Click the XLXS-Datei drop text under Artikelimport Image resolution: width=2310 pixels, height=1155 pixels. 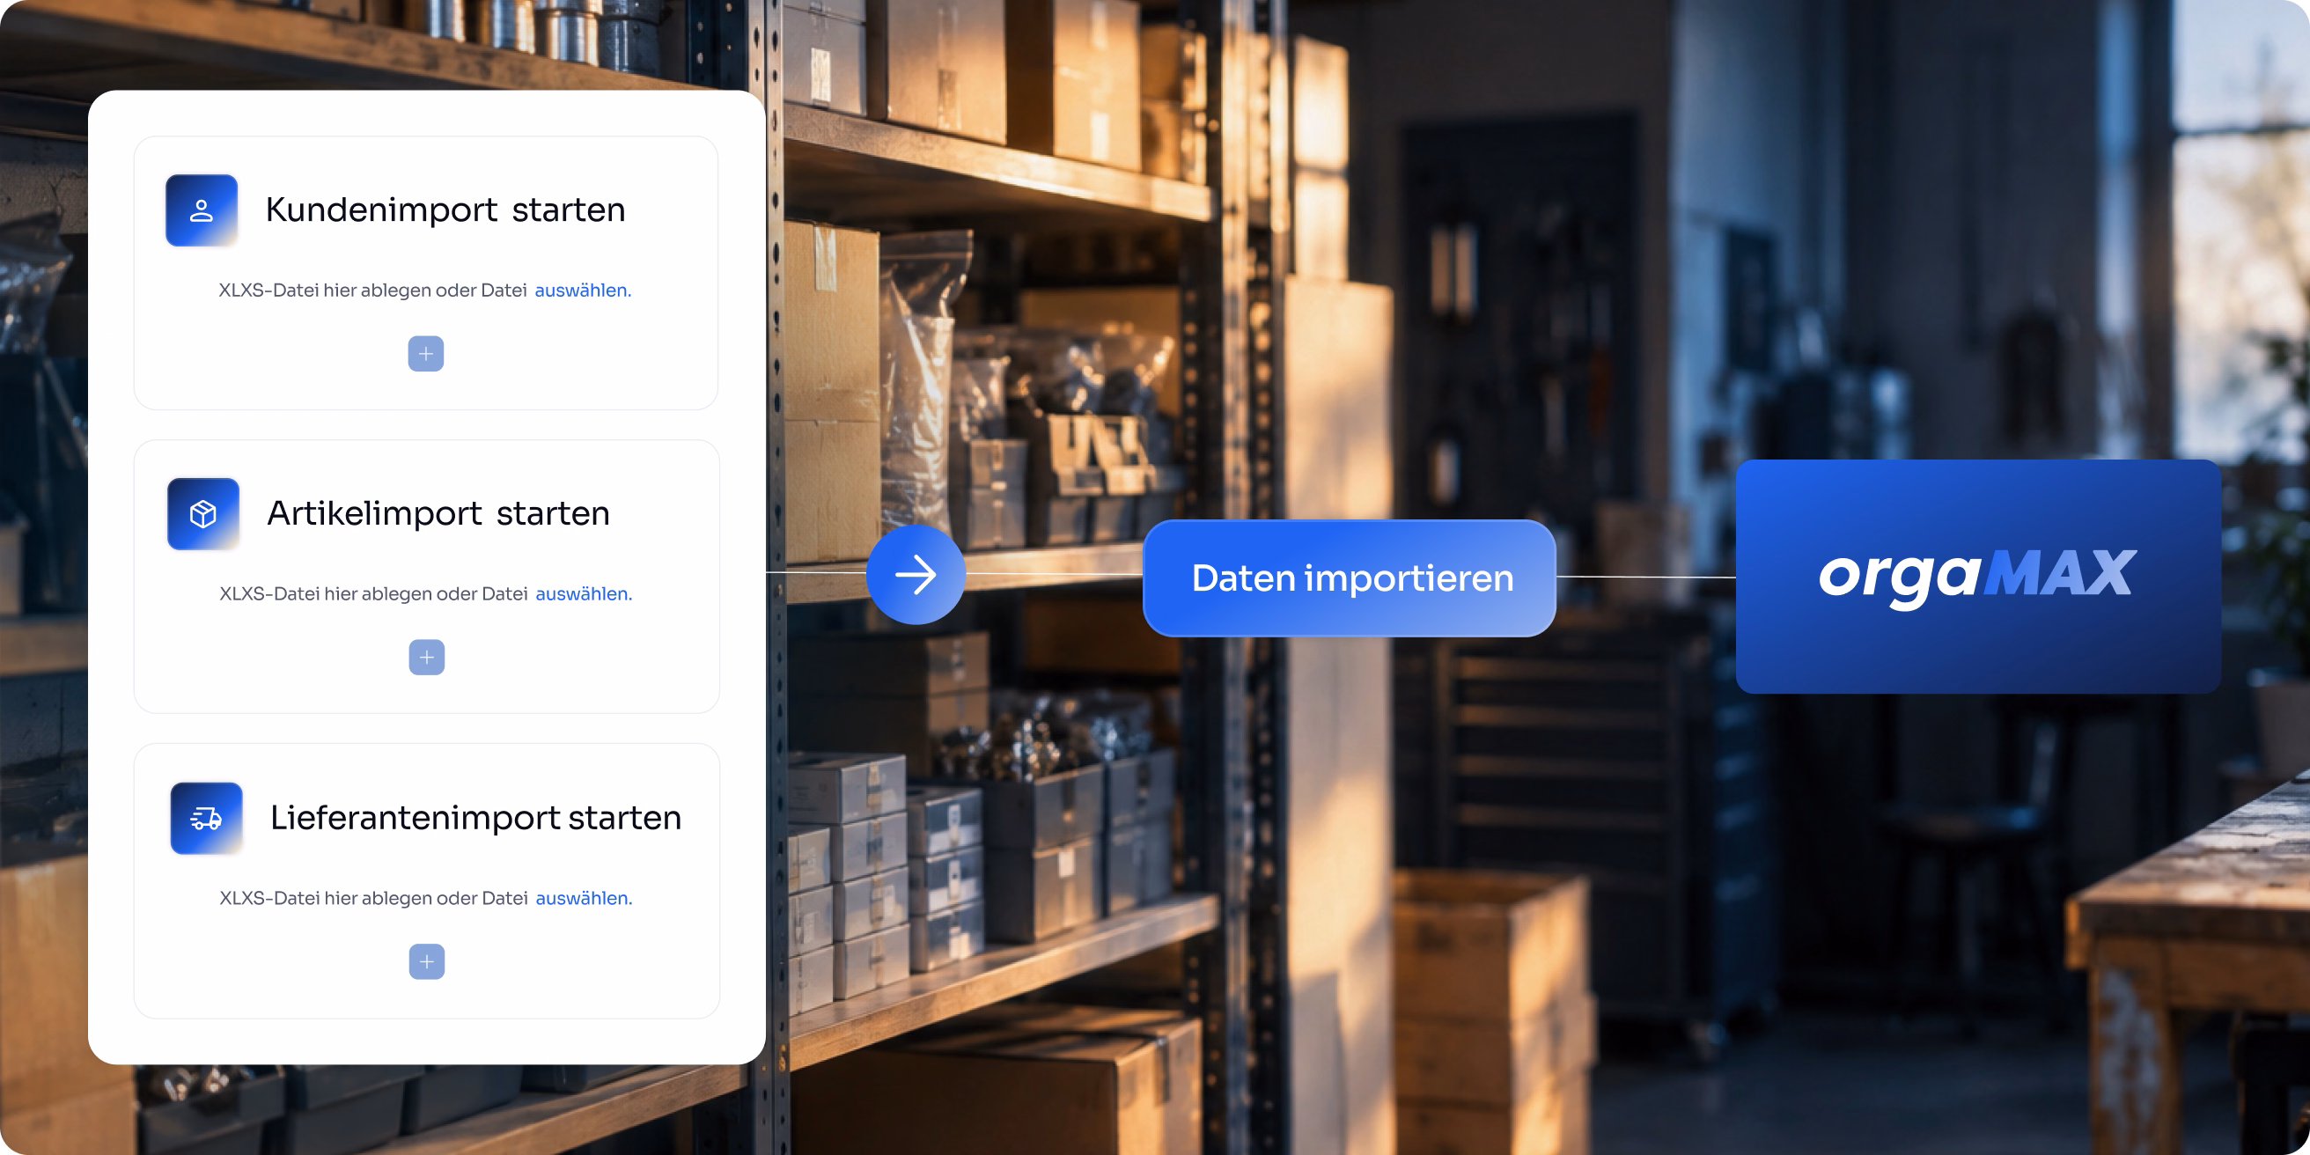[x=374, y=593]
